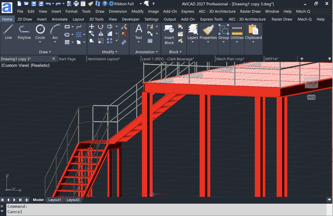
Task: Click the Explode tool in Modify panel
Action: tap(124, 34)
